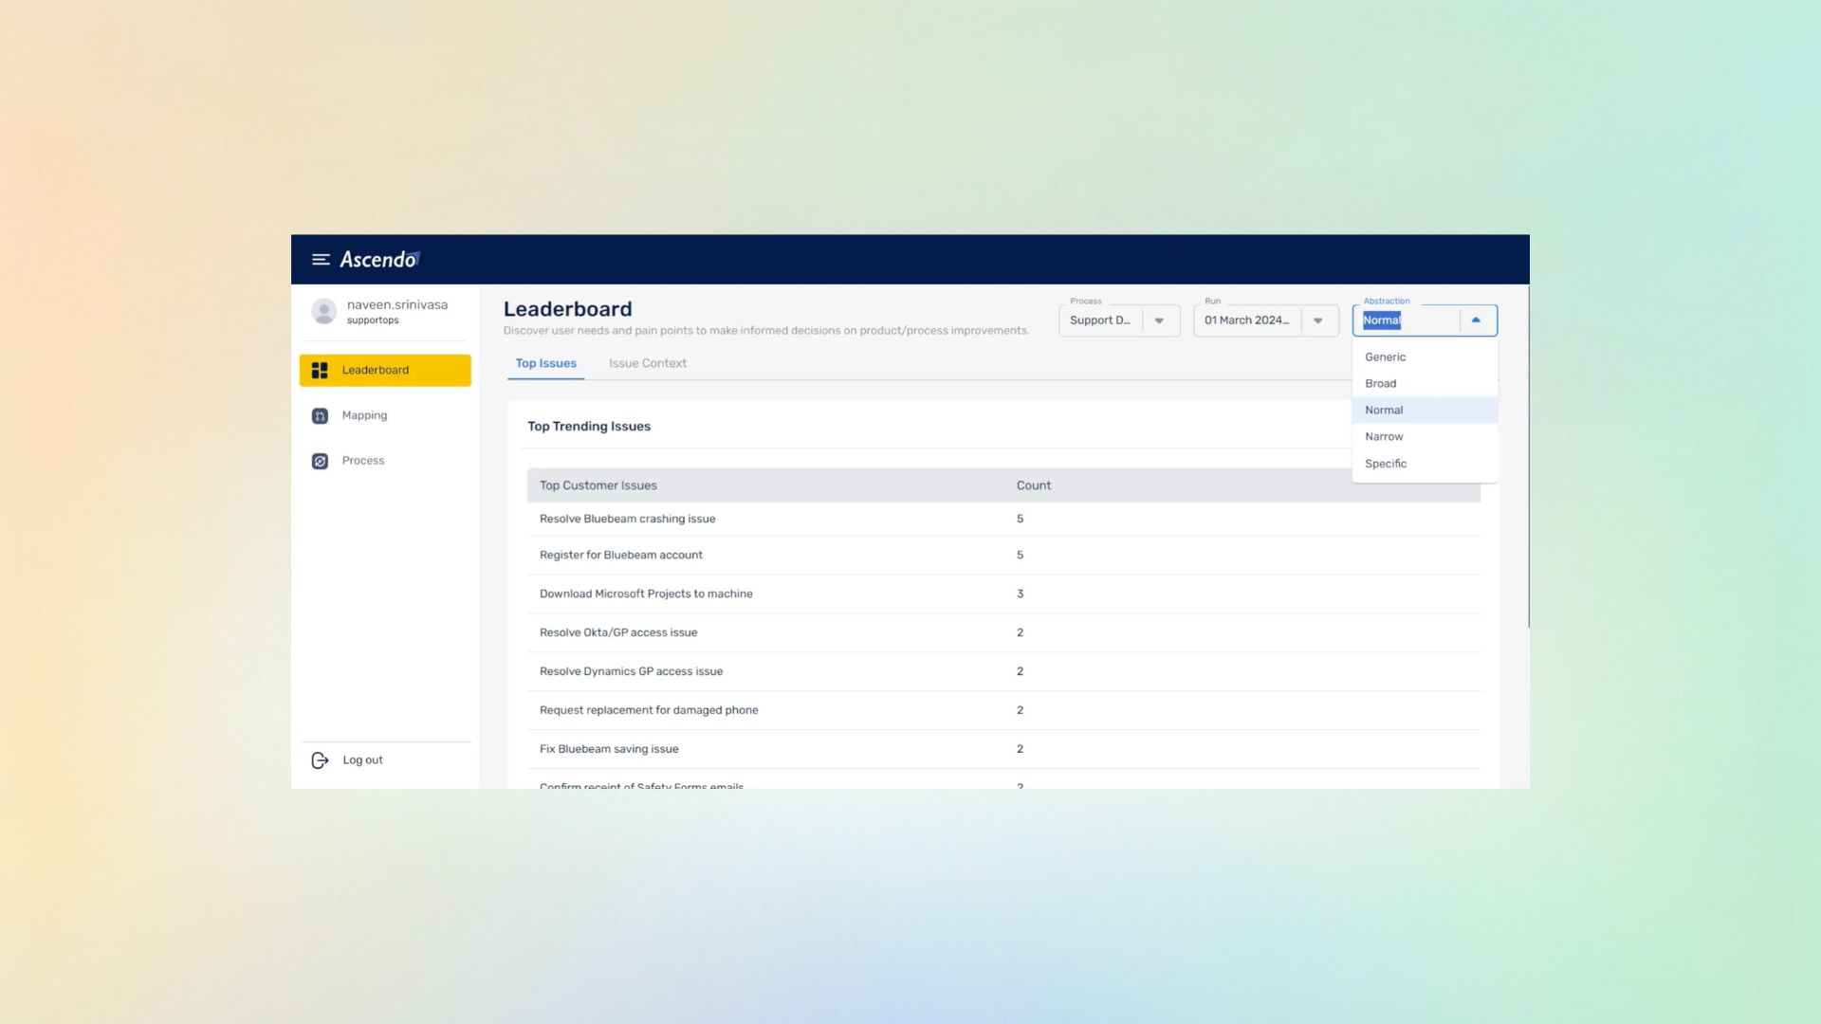
Task: Click the Ascendo logo
Action: [379, 260]
